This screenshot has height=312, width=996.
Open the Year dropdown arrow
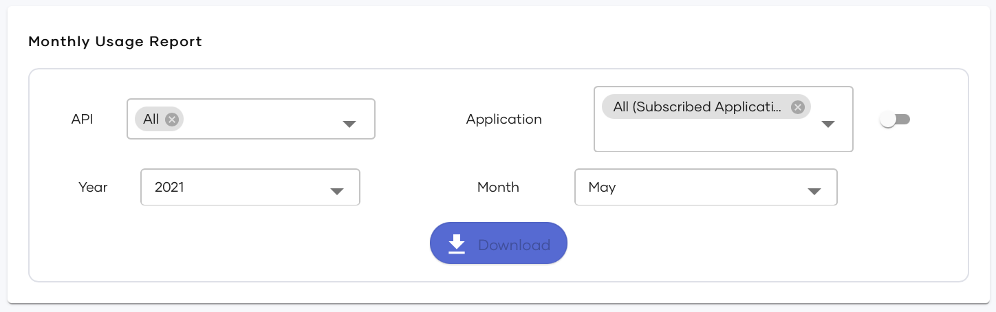click(337, 192)
